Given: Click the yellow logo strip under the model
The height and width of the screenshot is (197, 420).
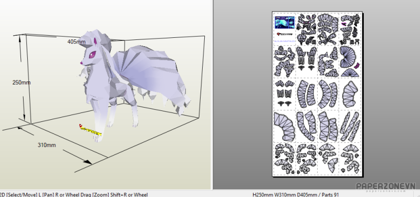Looking at the screenshot, I should point(90,130).
